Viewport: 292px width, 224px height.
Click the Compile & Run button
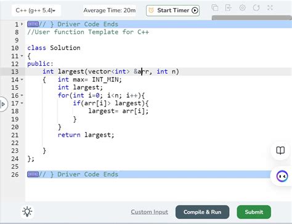tap(202, 212)
